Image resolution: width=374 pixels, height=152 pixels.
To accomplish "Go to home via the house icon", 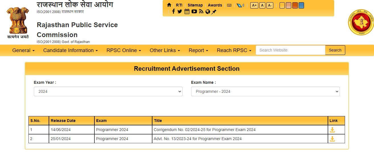I will pyautogui.click(x=169, y=5).
